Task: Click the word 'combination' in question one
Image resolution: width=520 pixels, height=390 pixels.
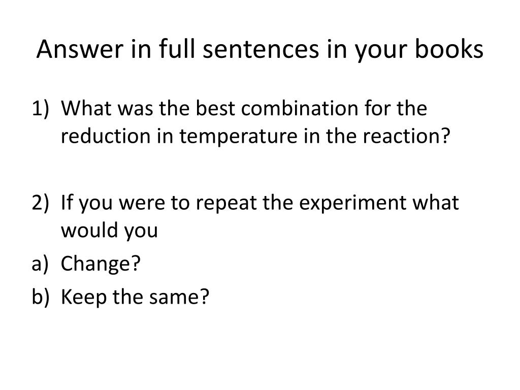Action: 300,108
